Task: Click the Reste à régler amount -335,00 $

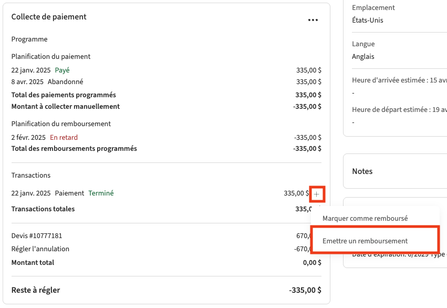Action: click(x=305, y=290)
